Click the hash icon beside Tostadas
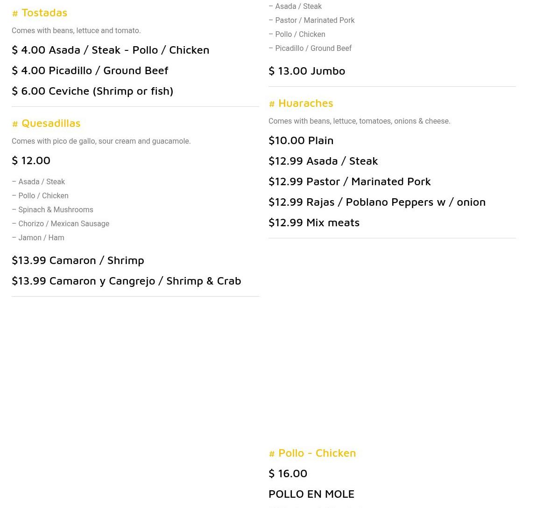The height and width of the screenshot is (508, 537). coord(15,14)
